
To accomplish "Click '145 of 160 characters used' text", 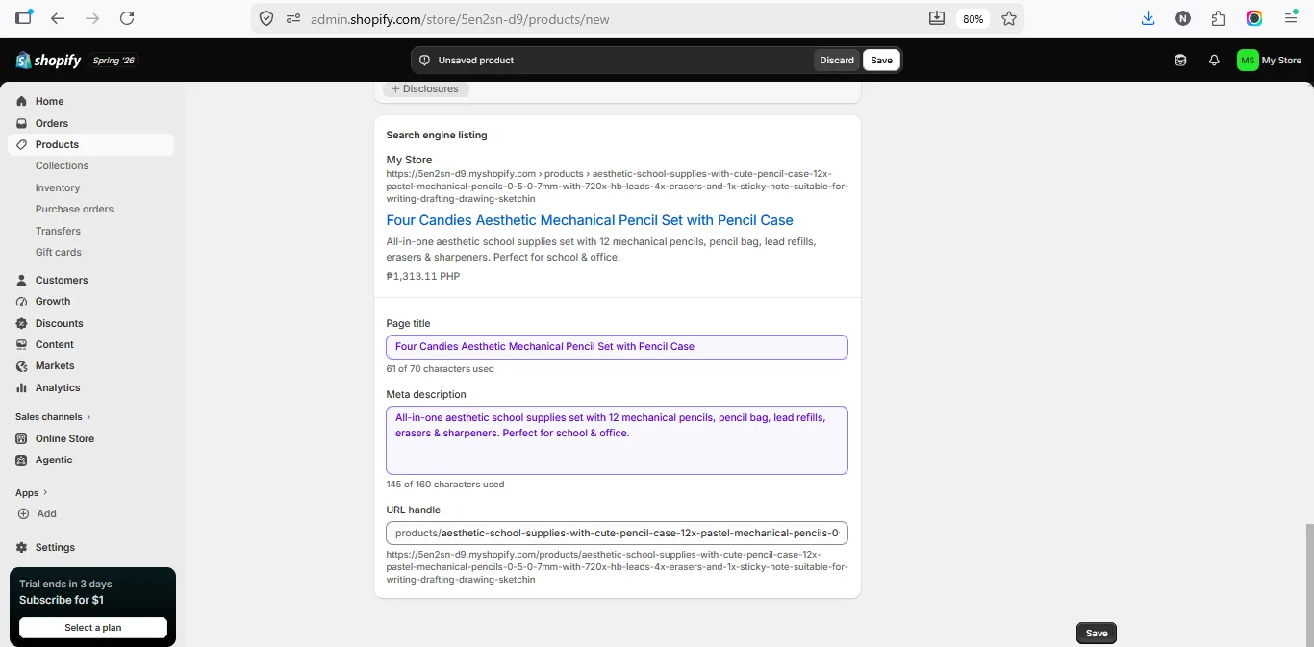I will point(445,485).
